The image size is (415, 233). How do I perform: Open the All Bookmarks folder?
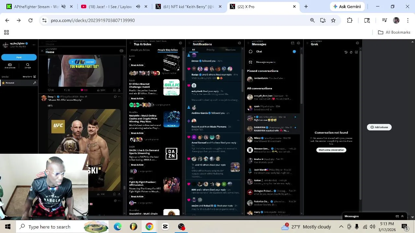[x=394, y=32]
